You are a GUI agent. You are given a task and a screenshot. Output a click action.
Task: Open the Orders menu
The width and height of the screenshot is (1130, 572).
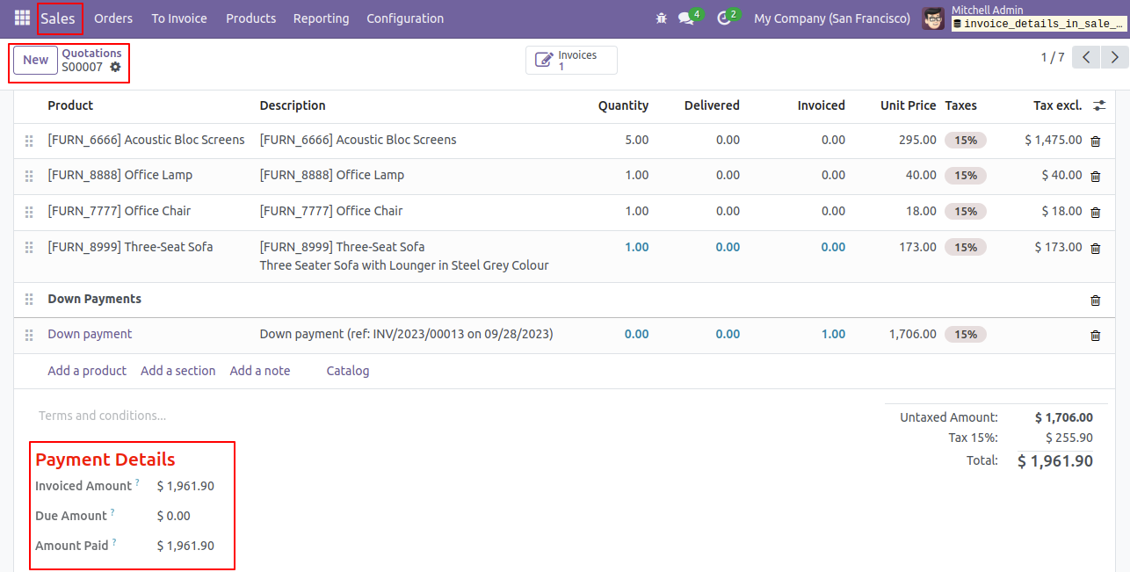(113, 18)
